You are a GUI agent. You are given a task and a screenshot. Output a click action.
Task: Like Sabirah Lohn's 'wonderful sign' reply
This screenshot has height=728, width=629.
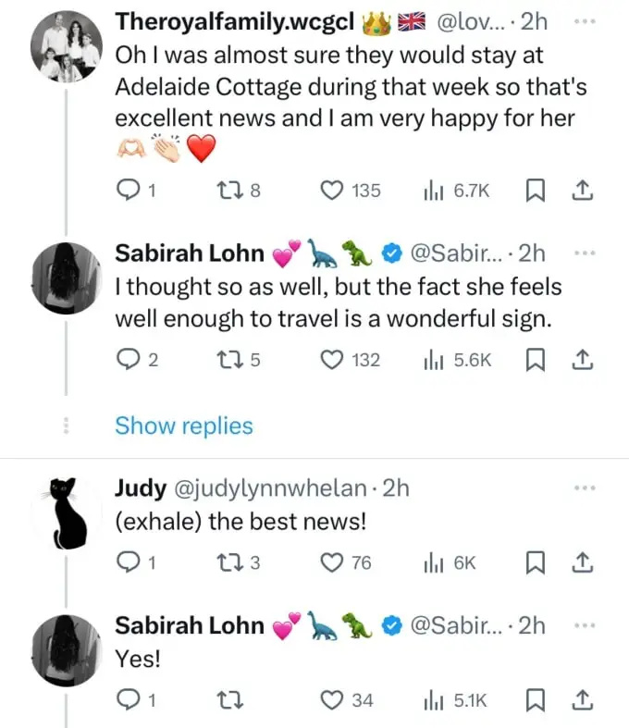[x=350, y=360]
